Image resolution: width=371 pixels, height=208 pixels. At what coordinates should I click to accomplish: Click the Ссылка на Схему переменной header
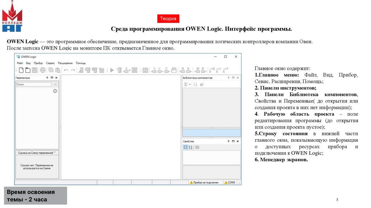[x=37, y=153]
